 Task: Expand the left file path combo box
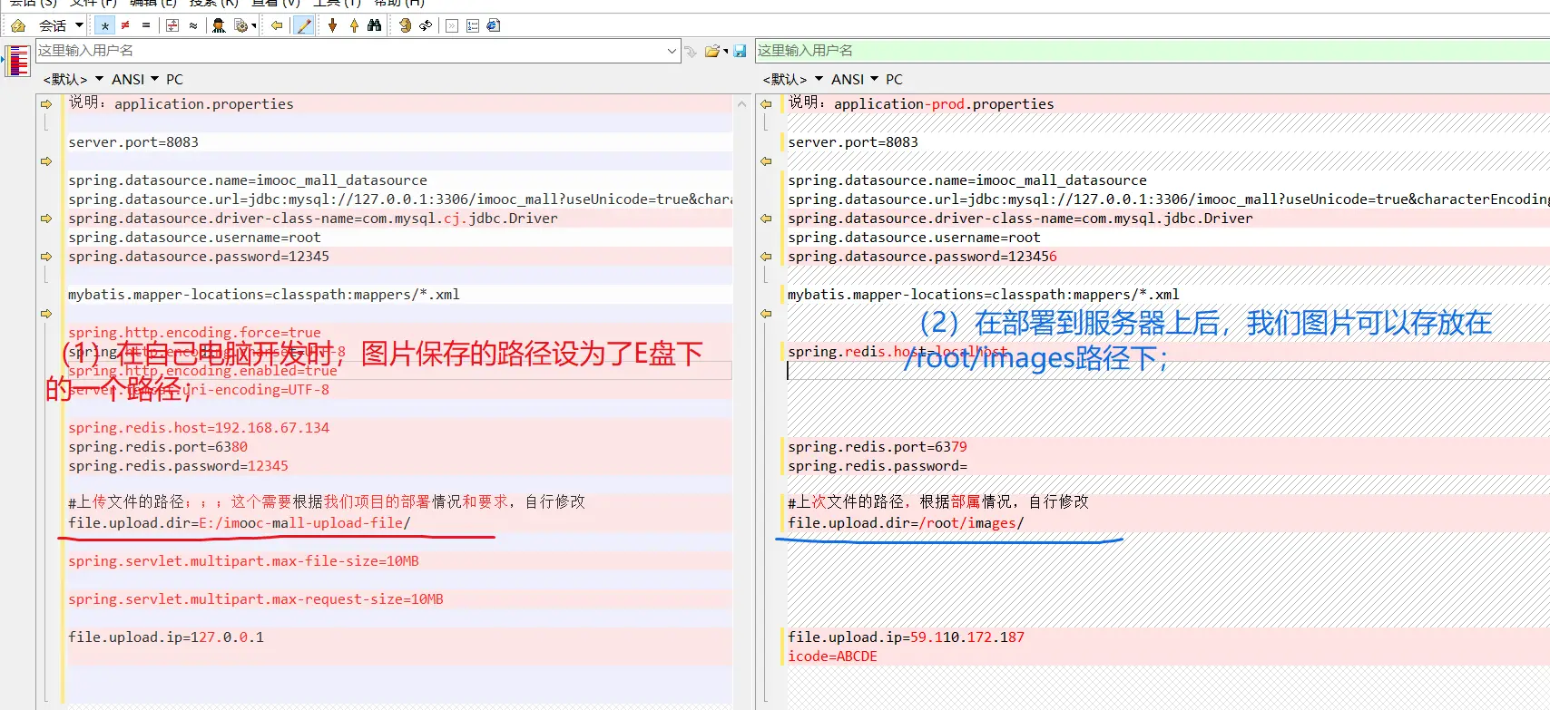(x=672, y=51)
